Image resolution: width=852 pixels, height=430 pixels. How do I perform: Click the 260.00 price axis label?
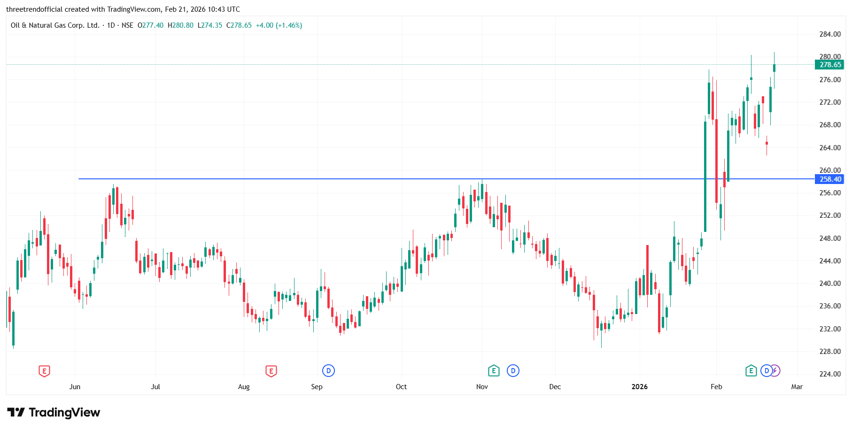[830, 170]
